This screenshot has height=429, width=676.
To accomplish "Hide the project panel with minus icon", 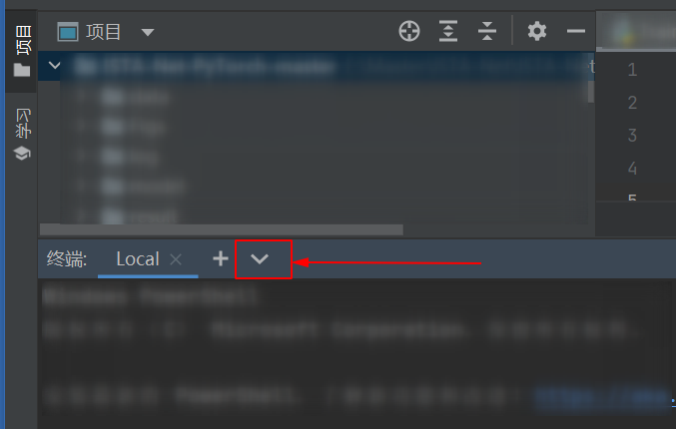I will (x=575, y=31).
